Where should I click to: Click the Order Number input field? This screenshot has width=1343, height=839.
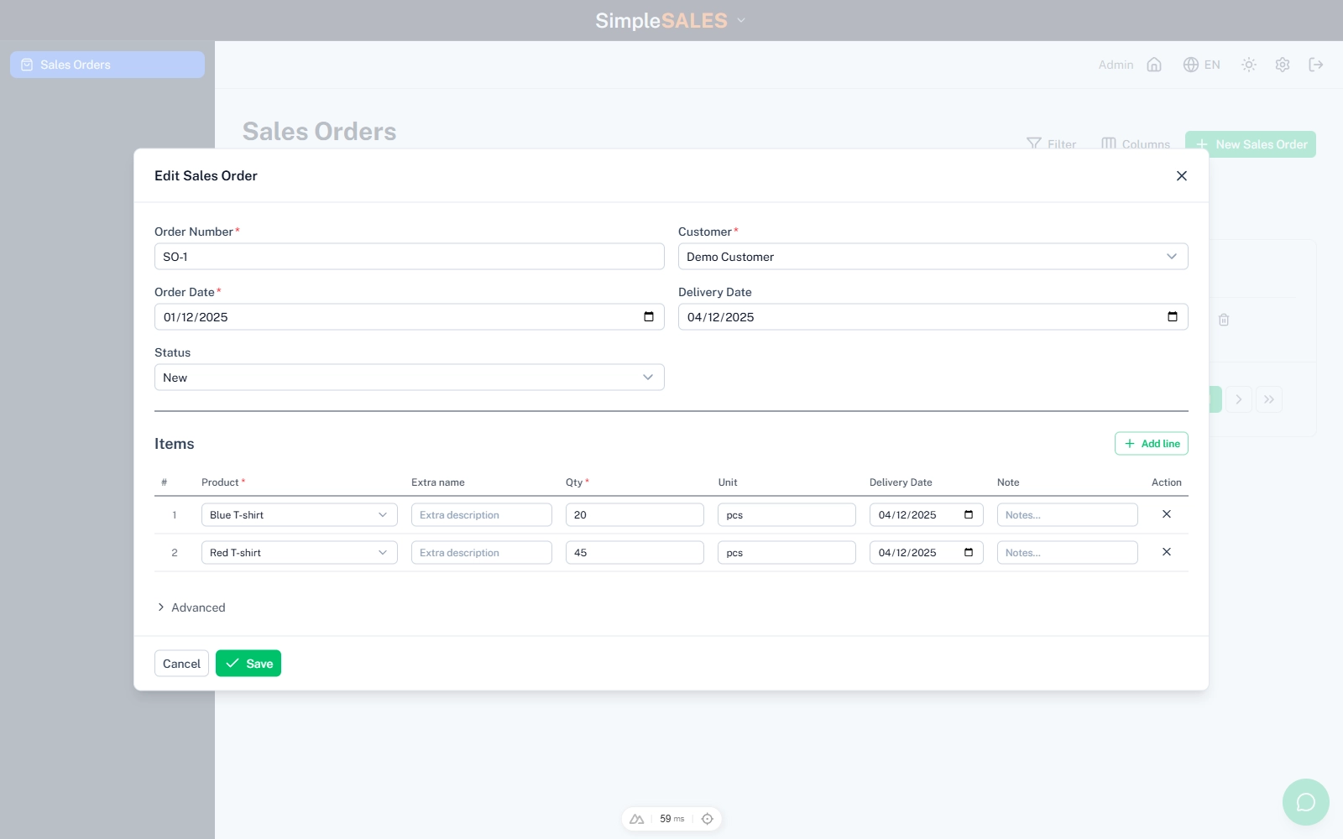409,257
